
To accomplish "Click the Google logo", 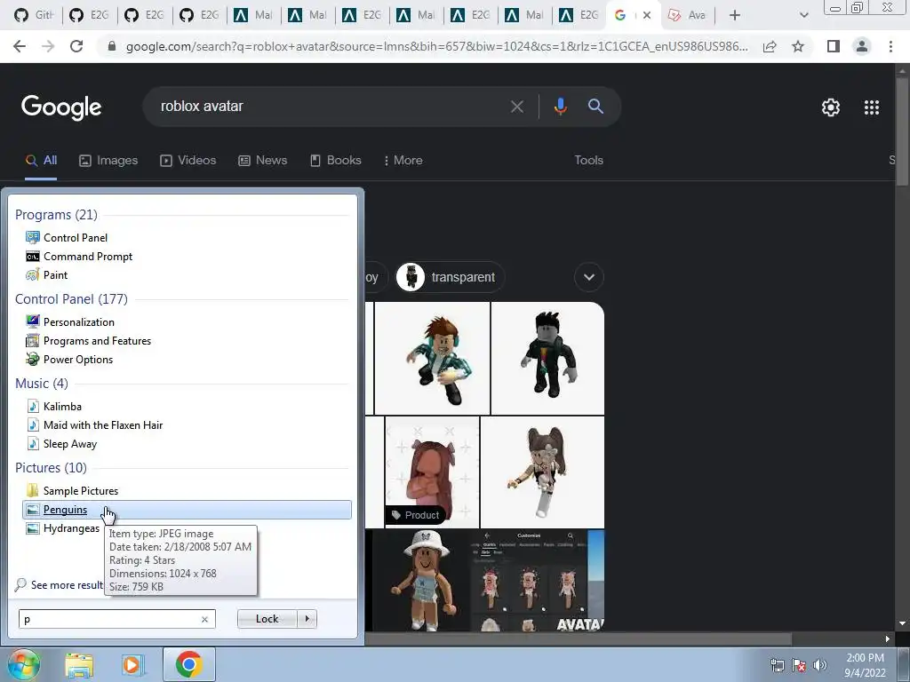I will pos(61,107).
